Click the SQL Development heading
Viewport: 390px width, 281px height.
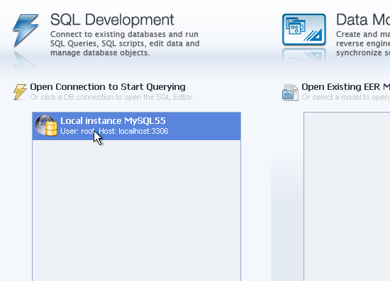click(112, 20)
